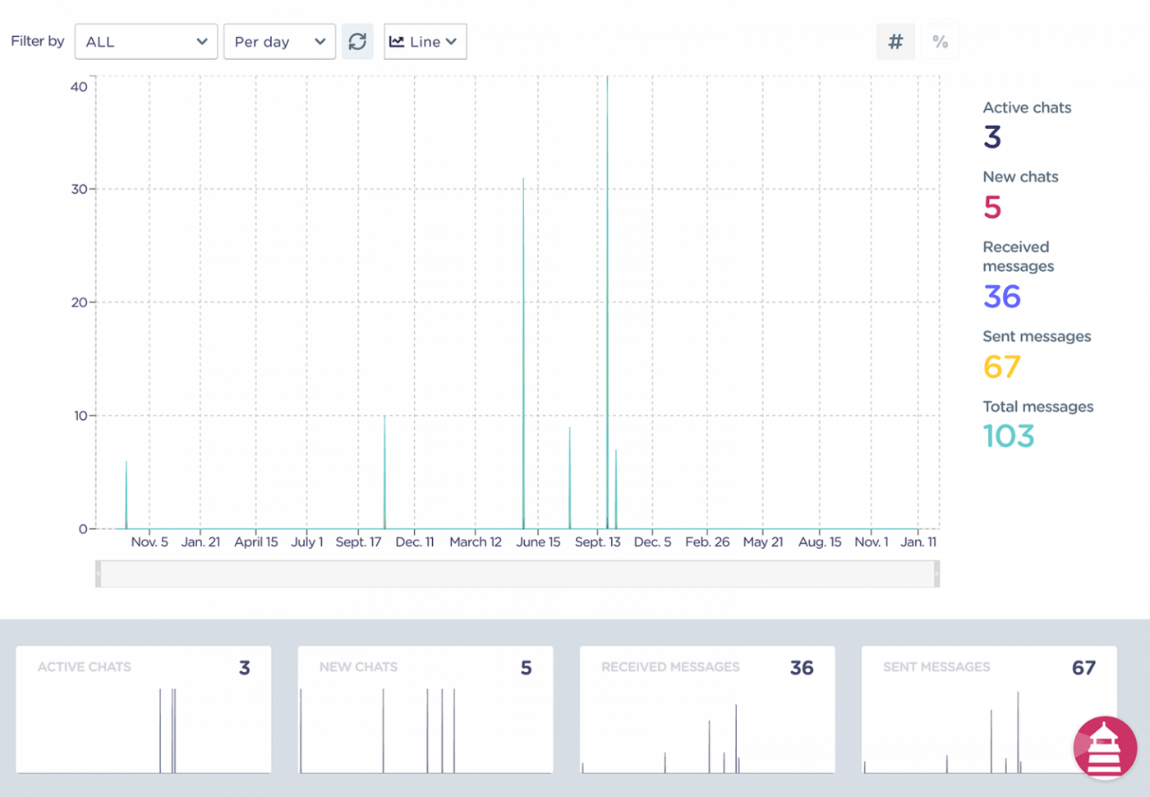
Task: Click the refresh arrows icon
Action: (x=357, y=41)
